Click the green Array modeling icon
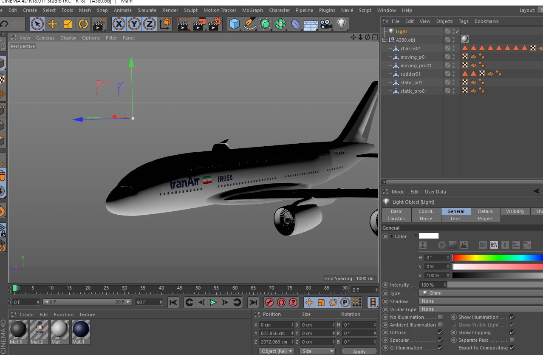 coord(280,24)
